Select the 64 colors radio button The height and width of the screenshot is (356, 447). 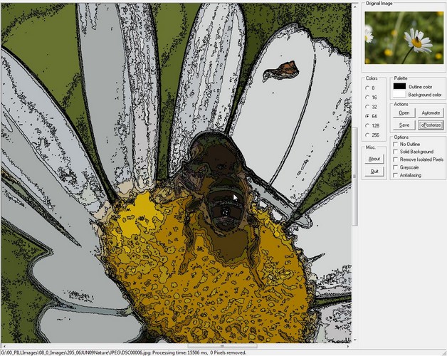click(x=367, y=115)
